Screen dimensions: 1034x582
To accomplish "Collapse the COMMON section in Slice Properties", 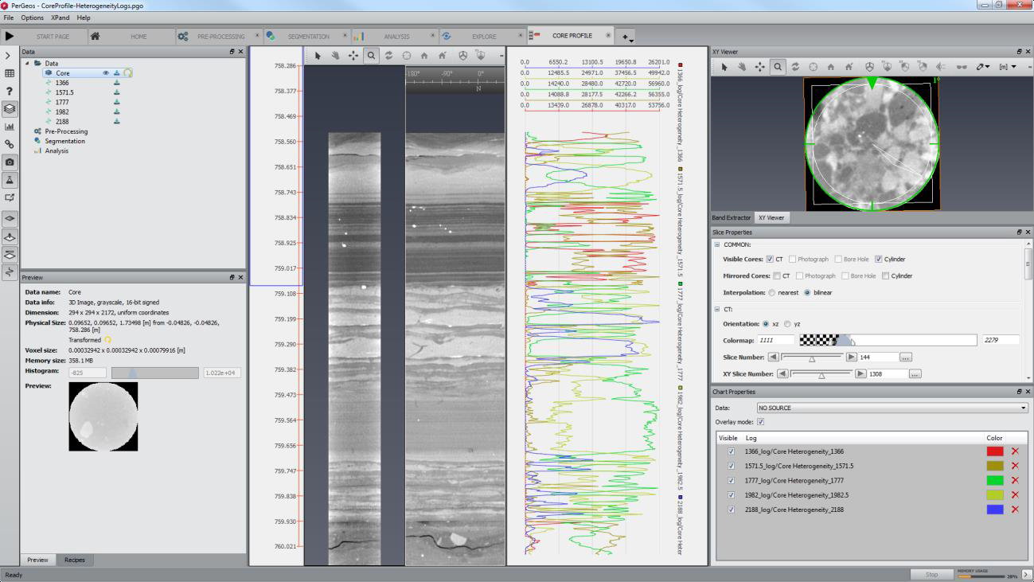I will pyautogui.click(x=717, y=245).
